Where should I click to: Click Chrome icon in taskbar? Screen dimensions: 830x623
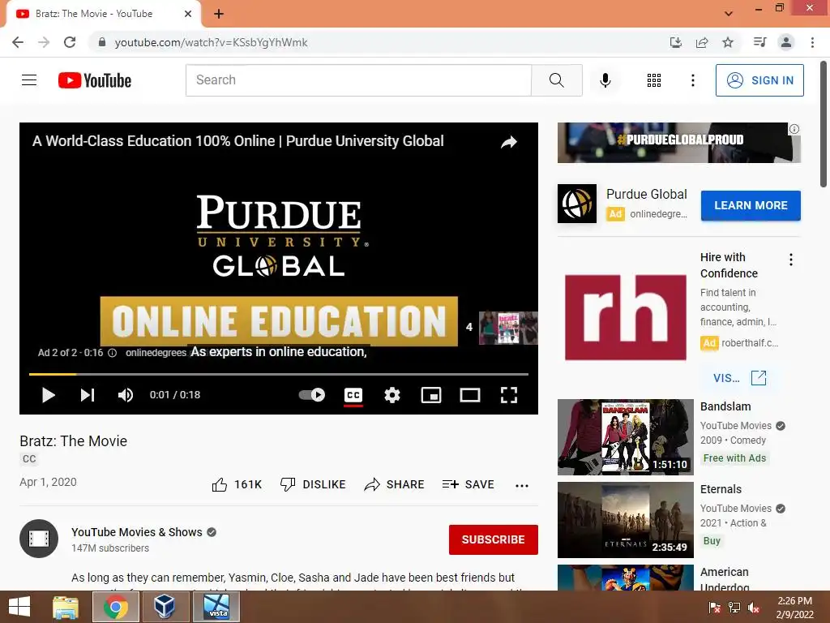pyautogui.click(x=115, y=607)
